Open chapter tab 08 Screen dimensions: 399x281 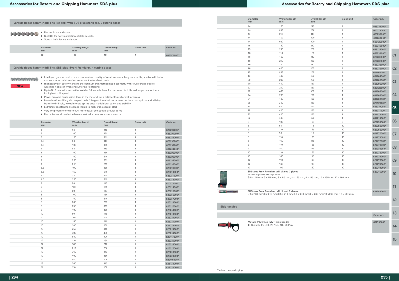pyautogui.click(x=395, y=147)
